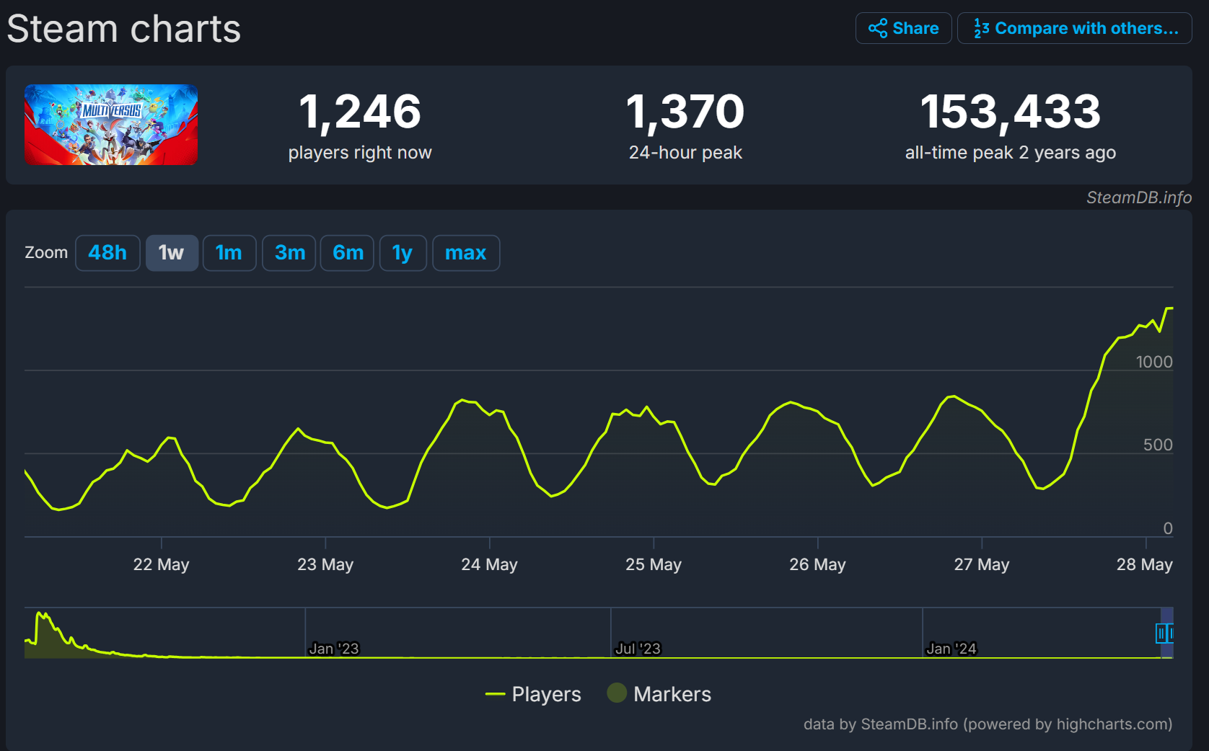Click the 27 May axis label

982,564
